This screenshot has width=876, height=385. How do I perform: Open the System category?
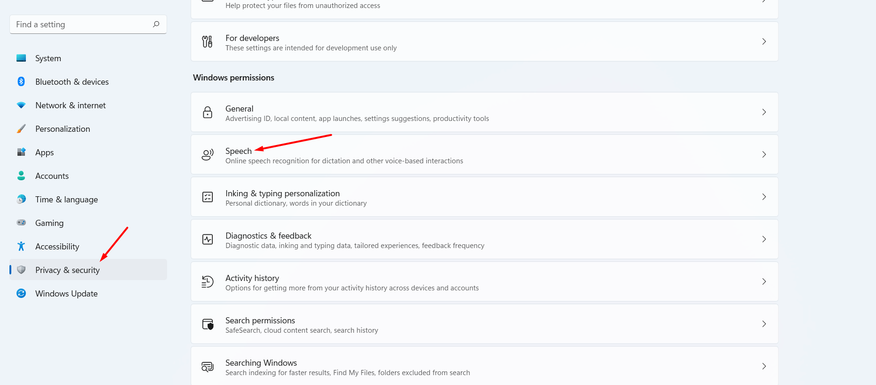coord(48,58)
